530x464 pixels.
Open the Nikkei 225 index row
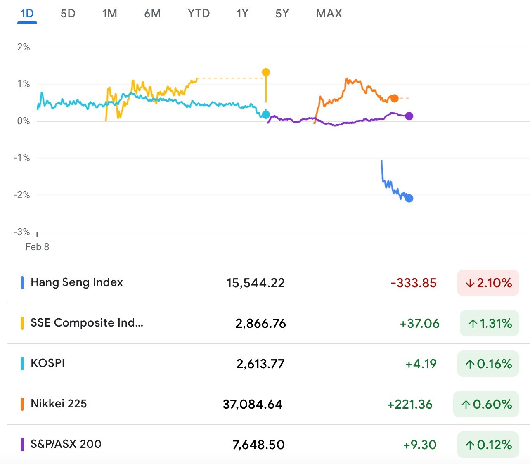268,404
